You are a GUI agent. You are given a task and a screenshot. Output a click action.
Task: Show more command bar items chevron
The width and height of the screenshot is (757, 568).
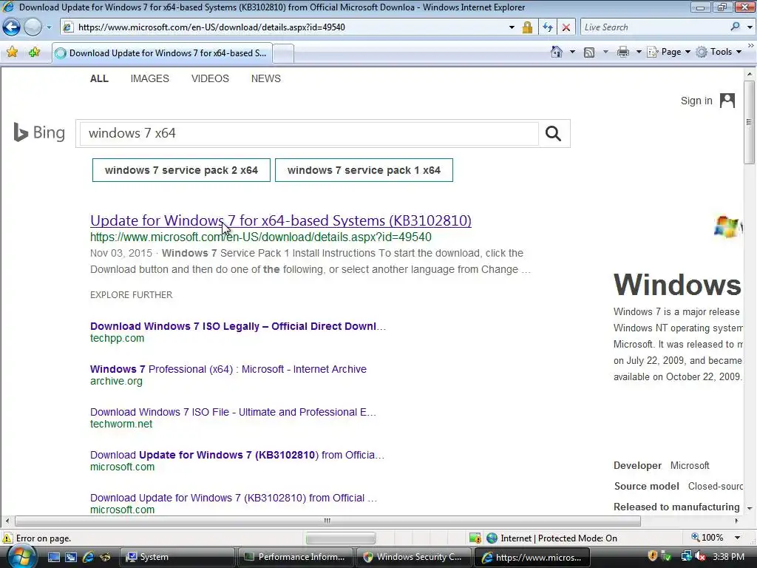pos(751,45)
